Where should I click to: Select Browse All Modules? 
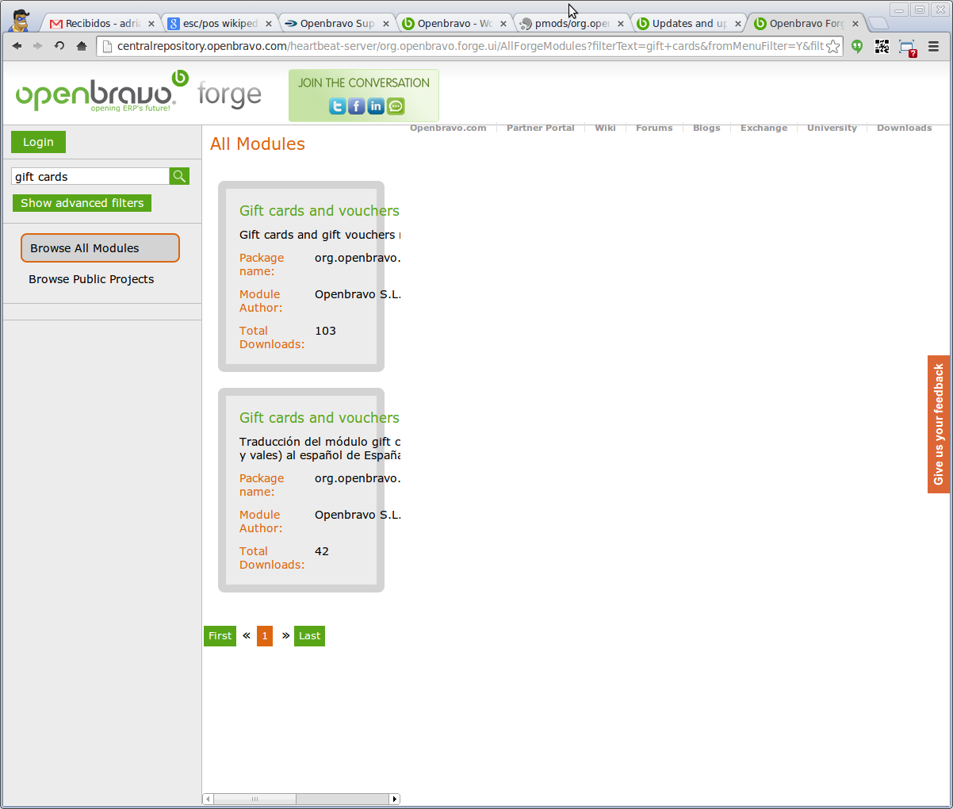(x=100, y=247)
